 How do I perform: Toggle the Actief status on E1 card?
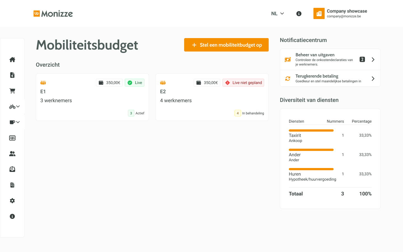pyautogui.click(x=137, y=113)
